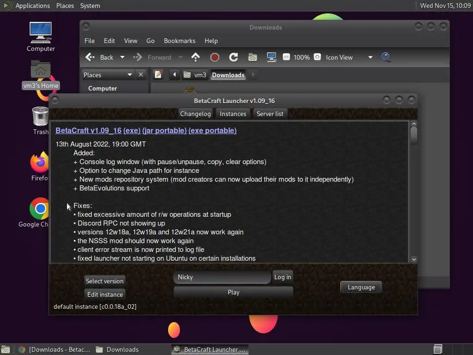
Task: Click the Select version button
Action: coord(105,281)
